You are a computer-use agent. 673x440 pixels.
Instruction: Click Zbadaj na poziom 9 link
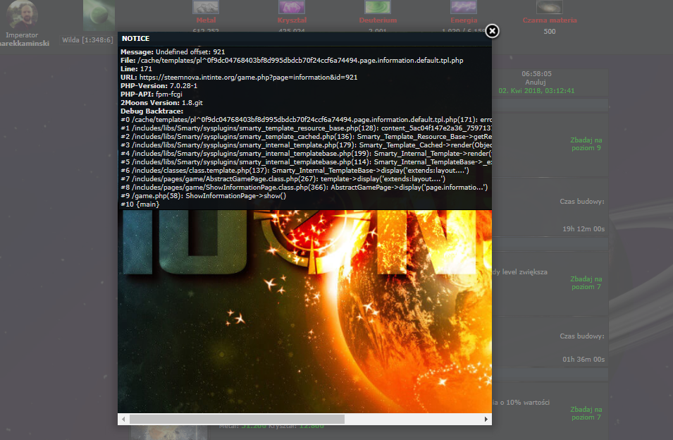[586, 144]
